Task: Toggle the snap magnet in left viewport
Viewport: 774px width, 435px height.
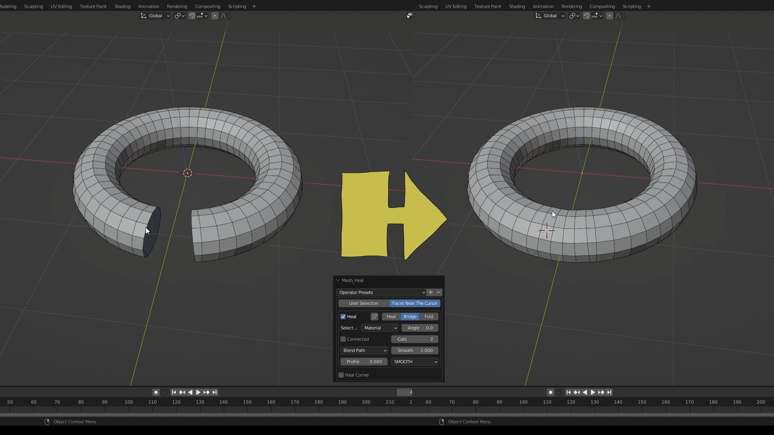Action: [x=192, y=16]
